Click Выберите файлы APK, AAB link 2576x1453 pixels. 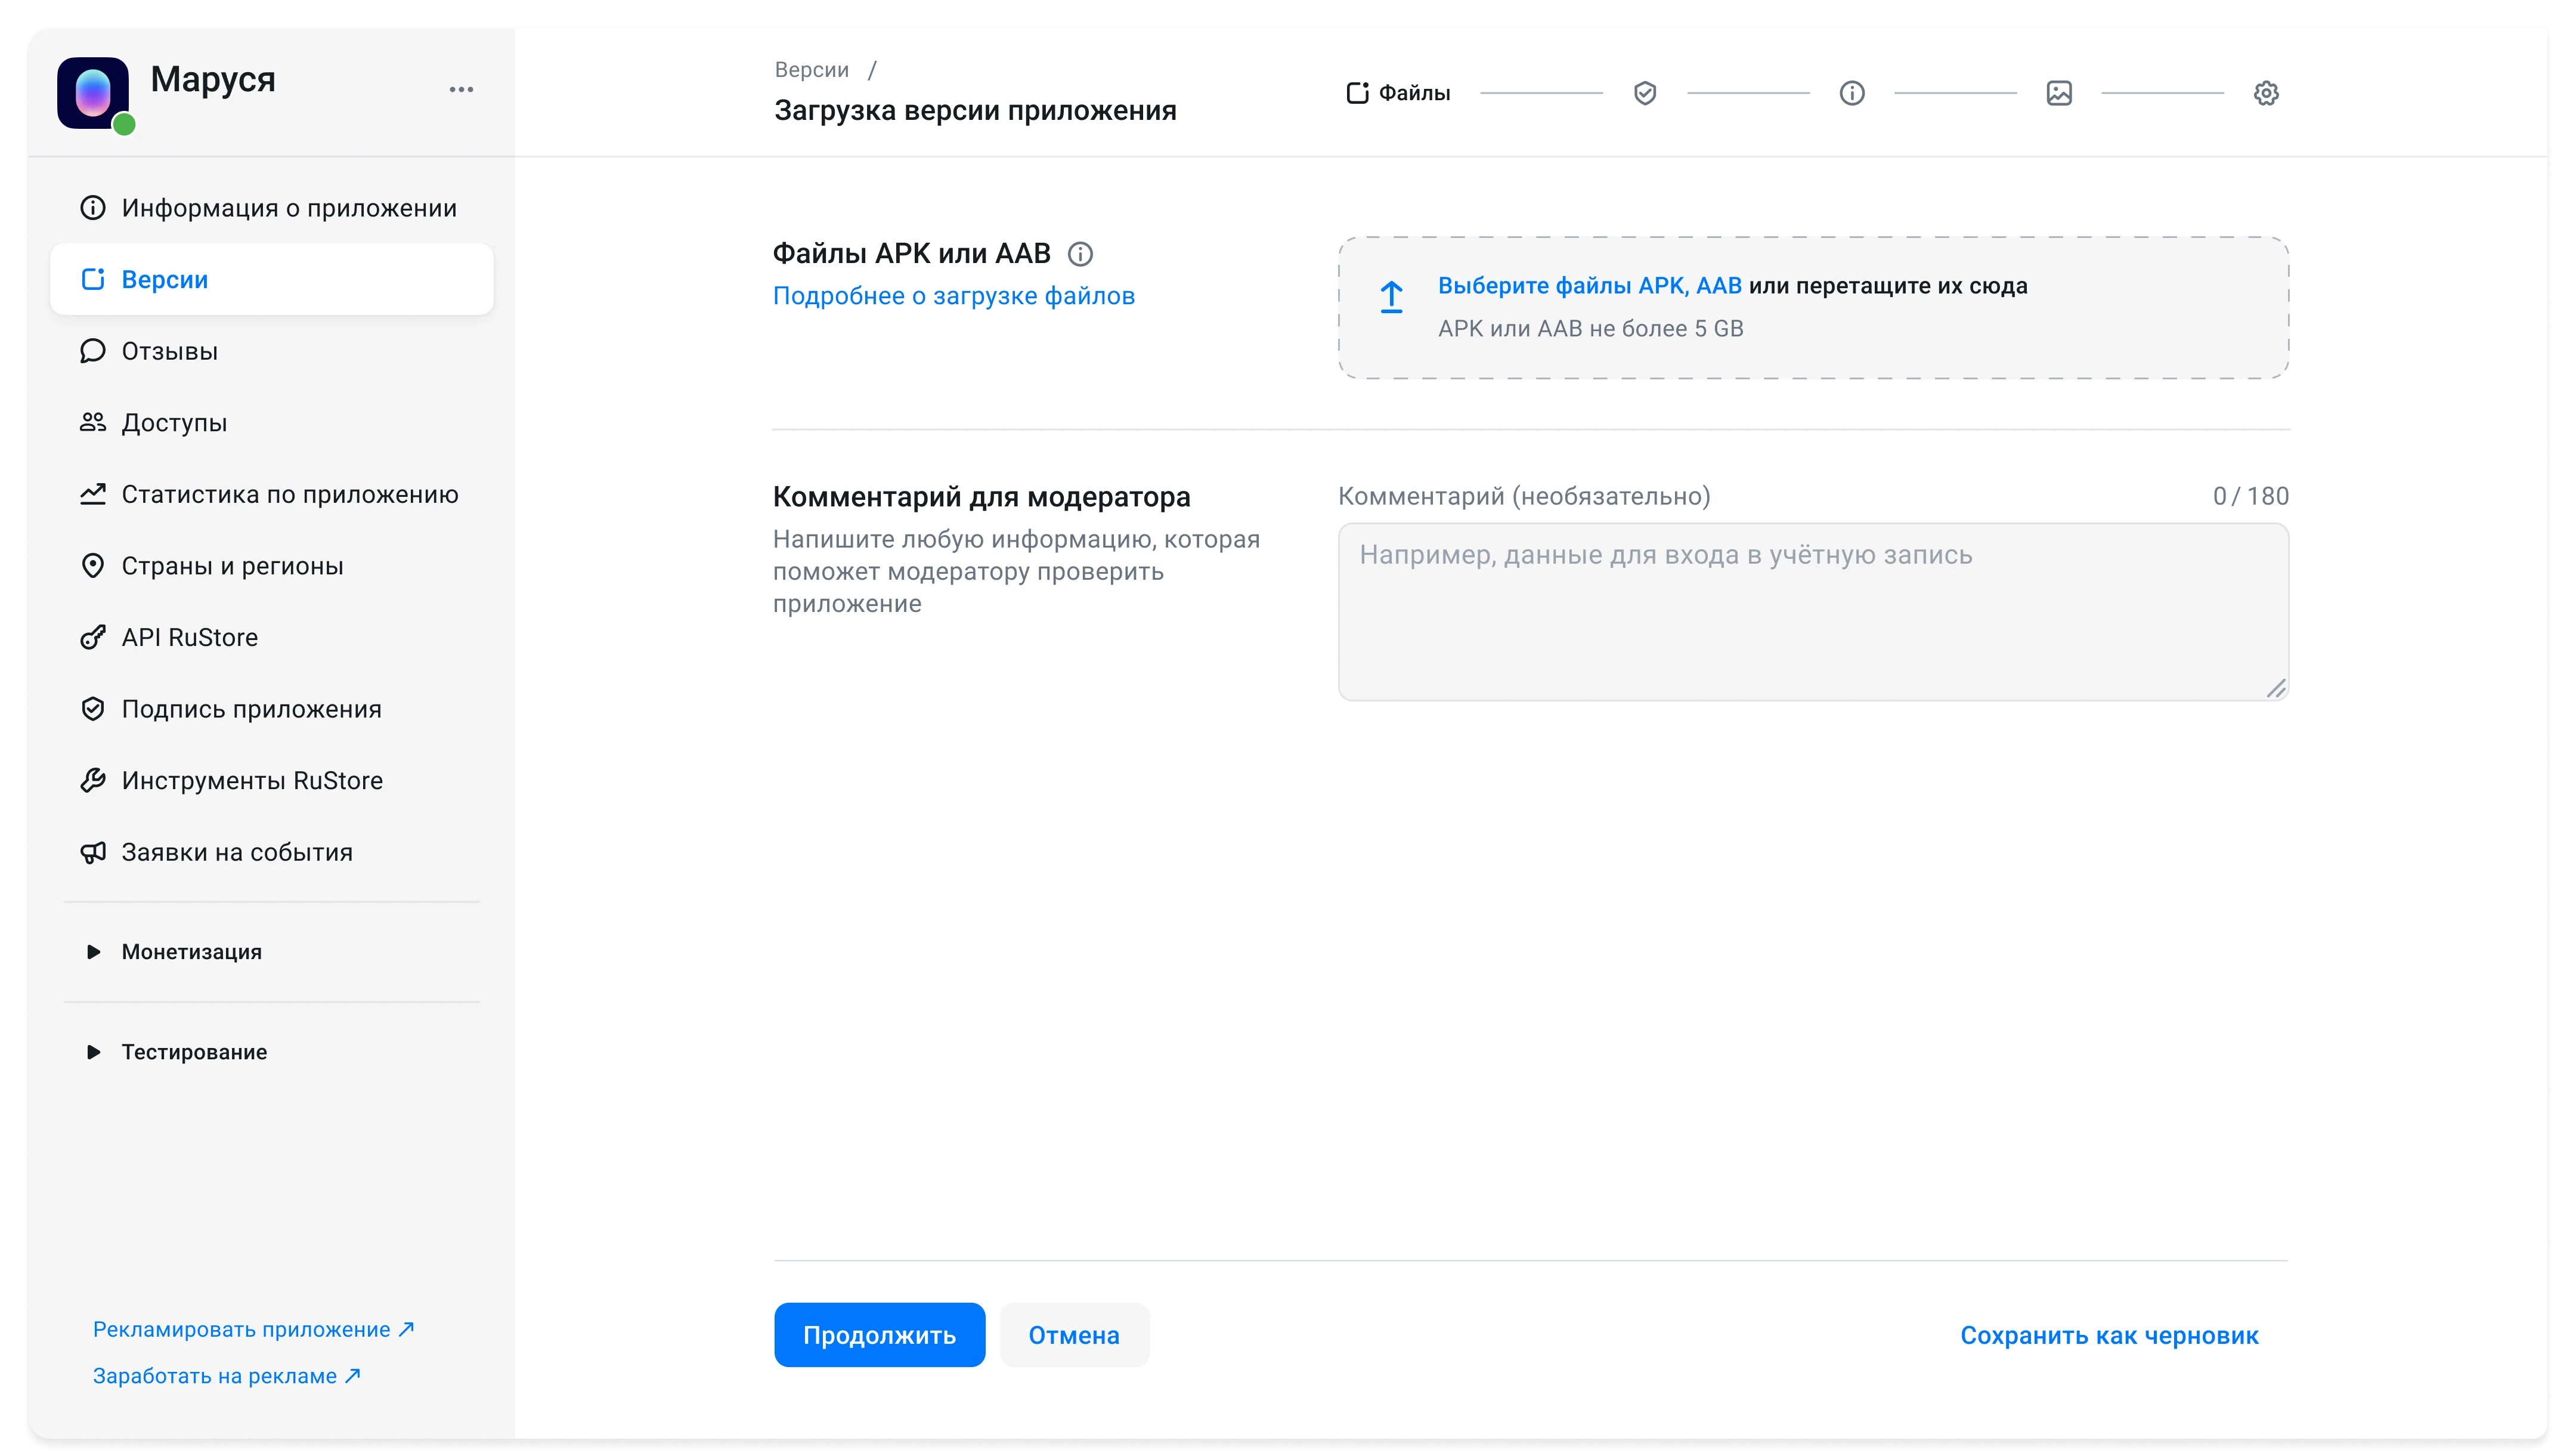point(1589,286)
